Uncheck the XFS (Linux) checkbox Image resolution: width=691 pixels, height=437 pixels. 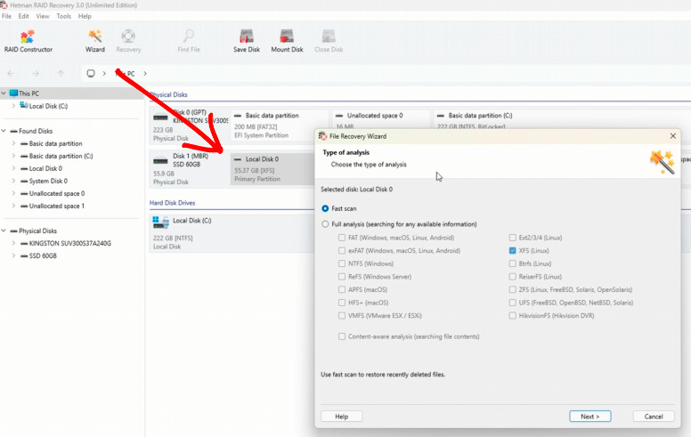pyautogui.click(x=512, y=251)
